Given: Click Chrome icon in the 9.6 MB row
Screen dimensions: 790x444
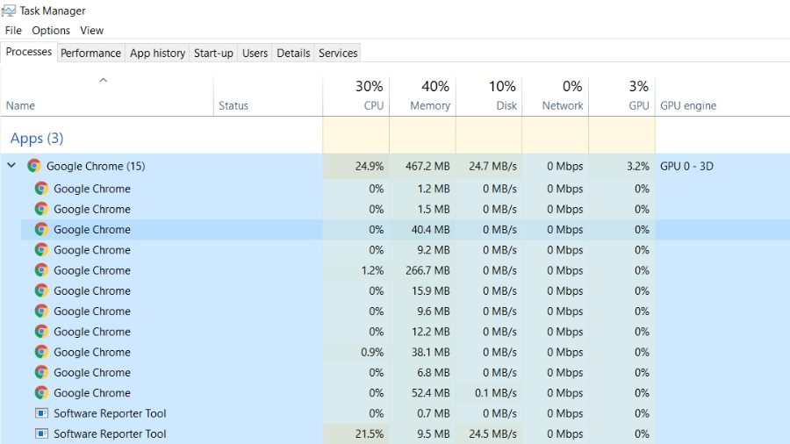Looking at the screenshot, I should [x=41, y=312].
